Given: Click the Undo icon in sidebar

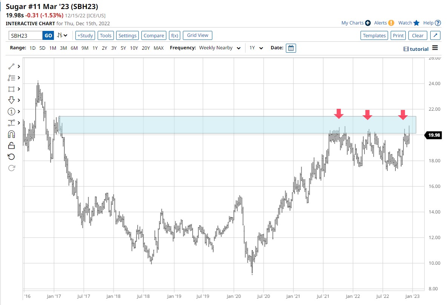Looking at the screenshot, I should 11,157.
